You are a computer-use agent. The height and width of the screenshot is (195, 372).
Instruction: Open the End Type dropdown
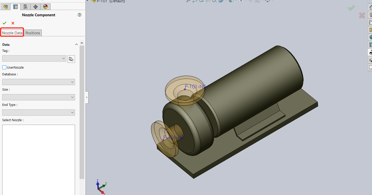38,112
